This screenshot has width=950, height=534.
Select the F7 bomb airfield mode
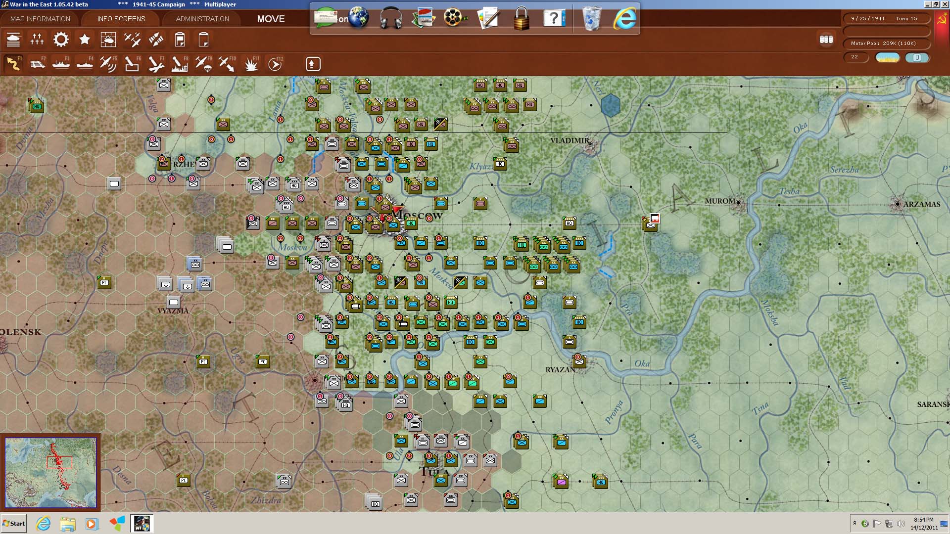tap(156, 64)
